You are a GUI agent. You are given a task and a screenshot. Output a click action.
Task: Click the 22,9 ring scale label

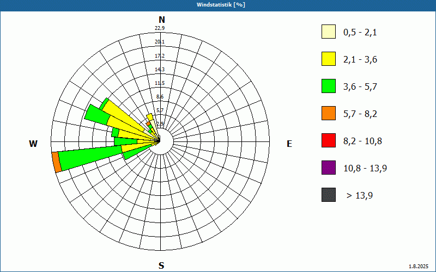[160, 28]
